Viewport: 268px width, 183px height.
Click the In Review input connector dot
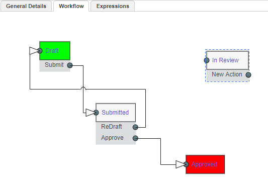pyautogui.click(x=207, y=60)
